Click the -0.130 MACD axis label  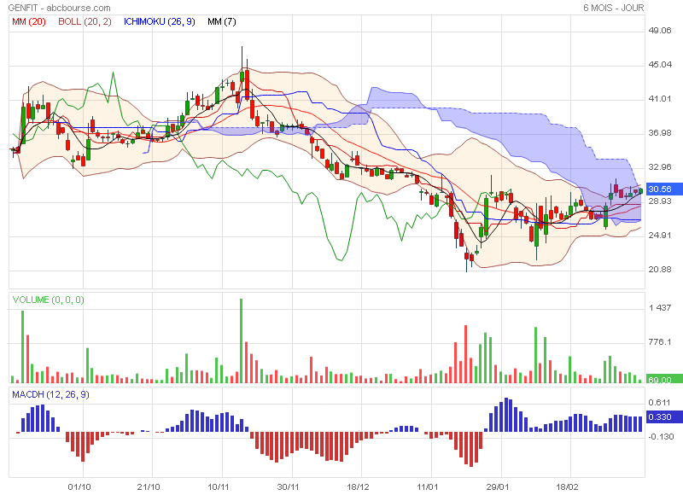click(x=661, y=436)
